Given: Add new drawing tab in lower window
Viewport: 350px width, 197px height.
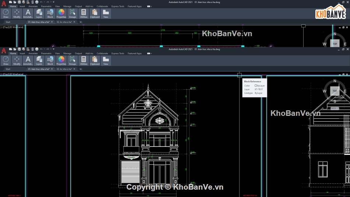Looking at the screenshot, I should click(x=81, y=69).
